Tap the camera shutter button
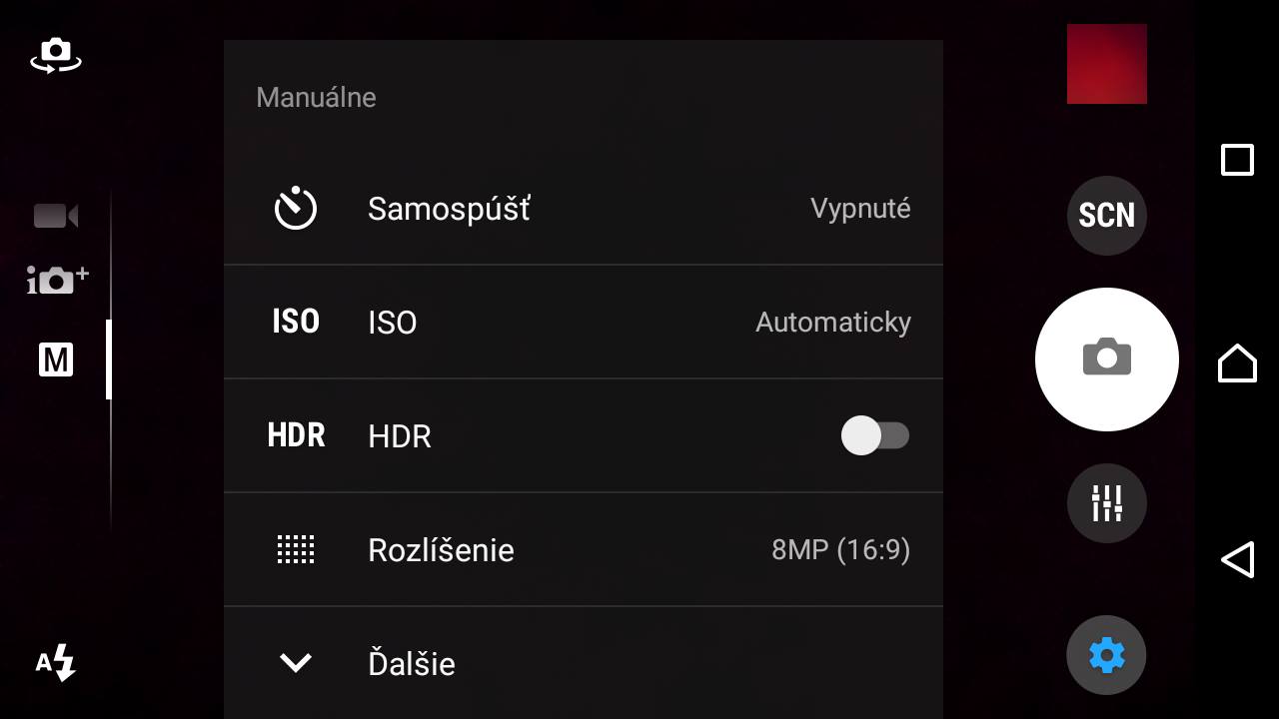Image resolution: width=1279 pixels, height=719 pixels. 1107,359
